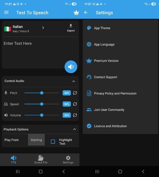Image resolution: width=159 pixels, height=177 pixels.
Task: Click the crown icon for Premium Version
Action: (x=89, y=61)
